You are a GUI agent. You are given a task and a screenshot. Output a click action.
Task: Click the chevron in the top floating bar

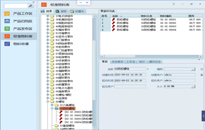(87, 3)
